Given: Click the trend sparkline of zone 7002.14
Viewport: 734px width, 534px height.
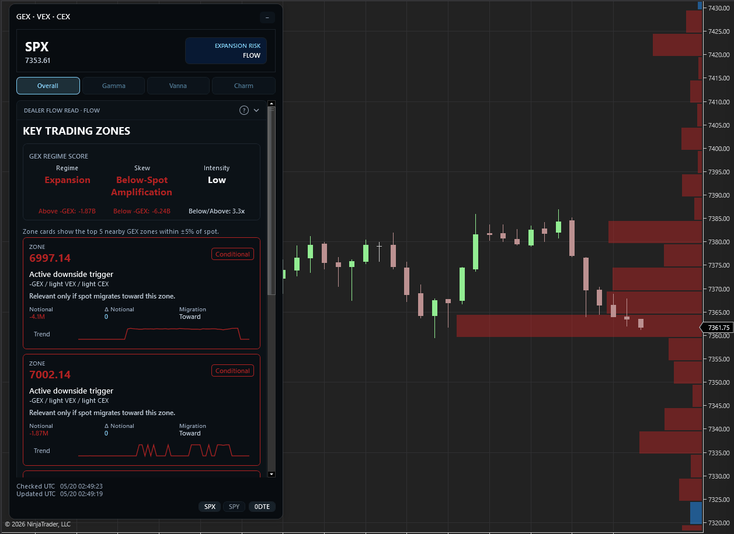Looking at the screenshot, I should pos(164,450).
